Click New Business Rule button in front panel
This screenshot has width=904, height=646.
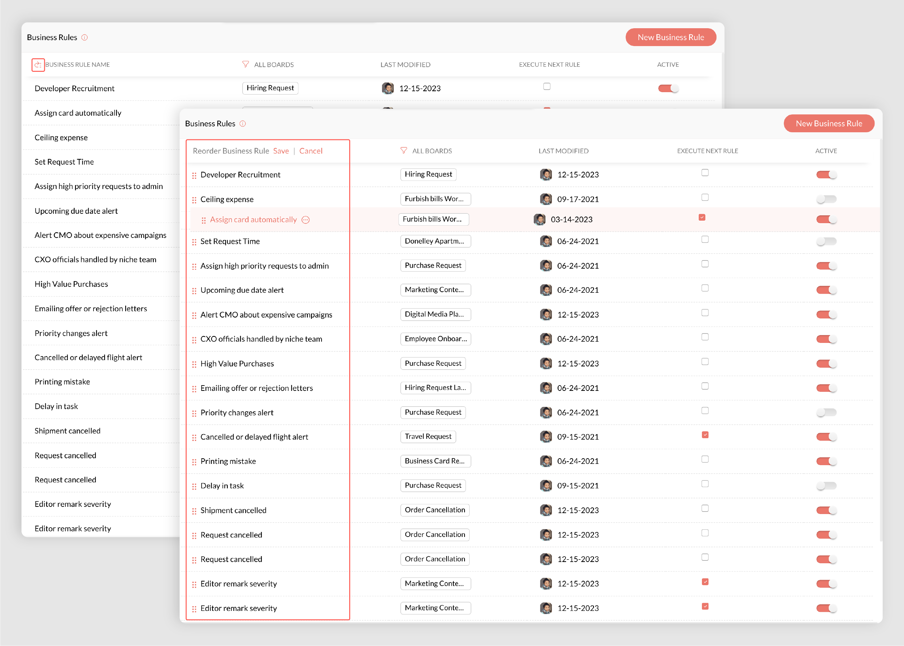(x=829, y=124)
